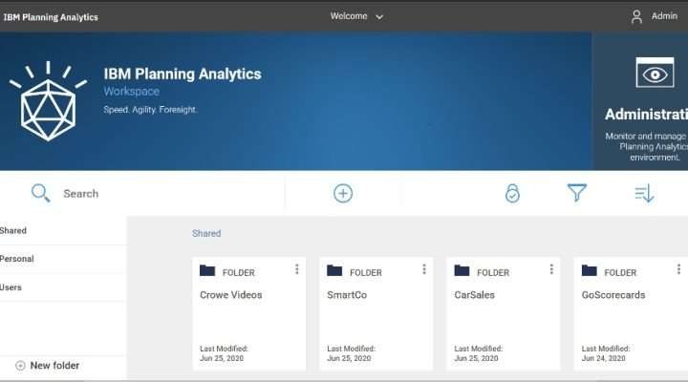Click the Crowe Videos folder icon
Image resolution: width=688 pixels, height=382 pixels.
[x=207, y=270]
